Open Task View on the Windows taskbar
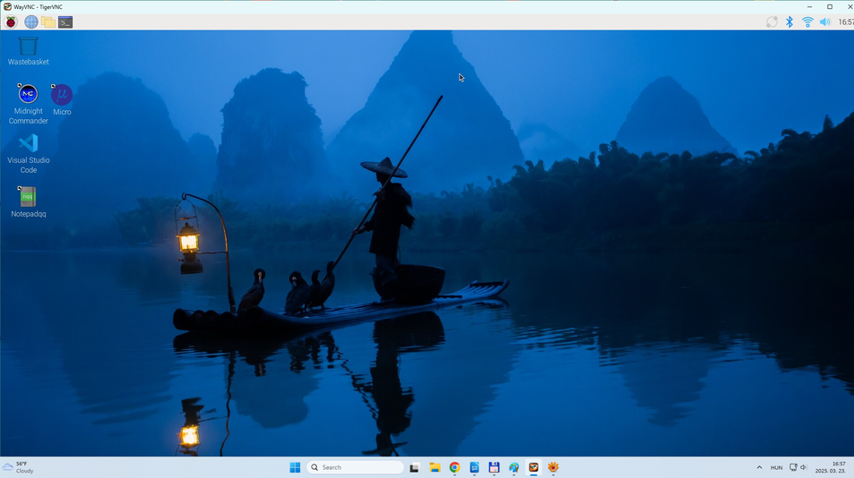Viewport: 854px width, 478px height. coord(415,467)
